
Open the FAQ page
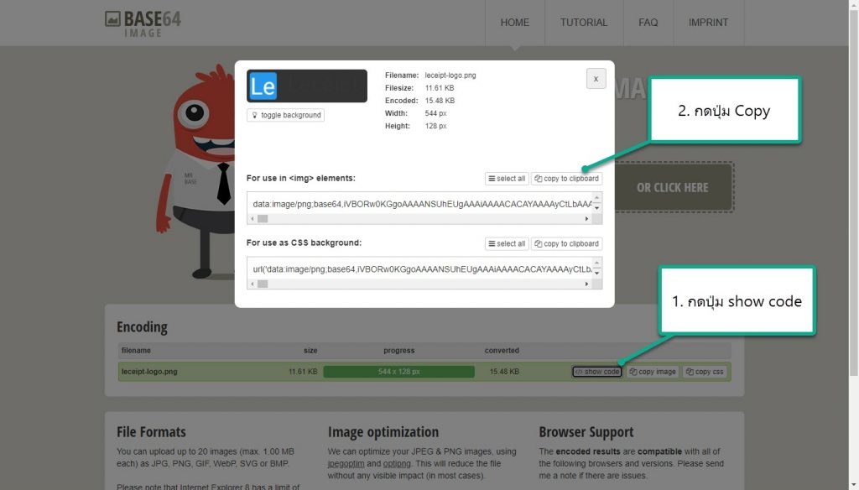click(x=648, y=23)
